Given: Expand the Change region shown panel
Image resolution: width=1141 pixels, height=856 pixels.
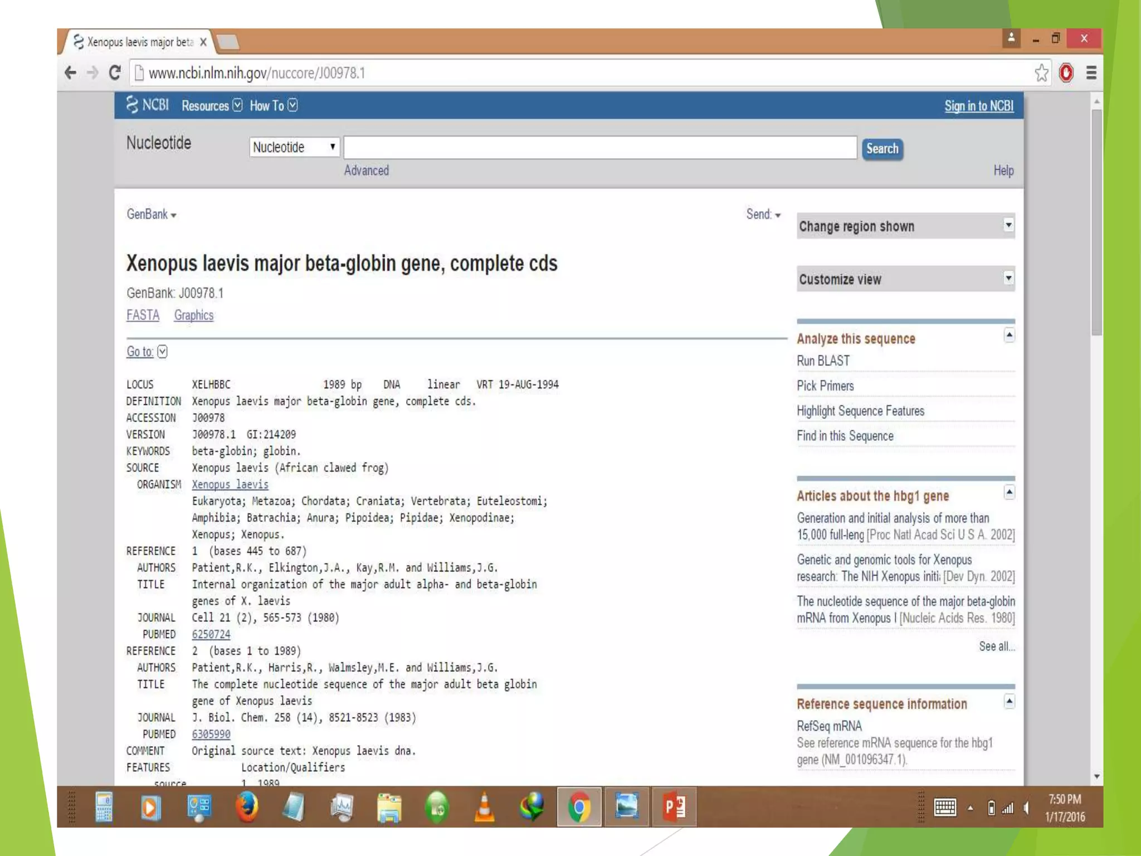Looking at the screenshot, I should (1008, 225).
